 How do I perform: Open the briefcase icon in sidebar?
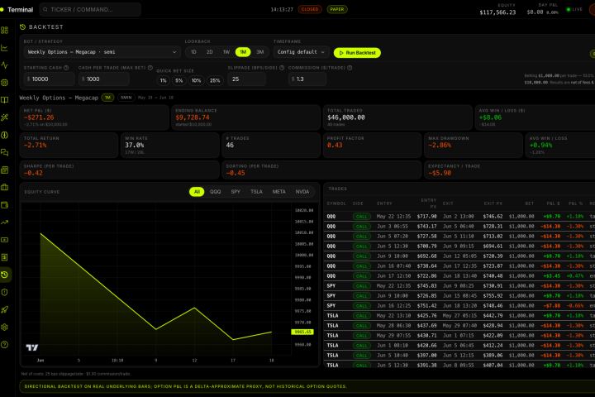tap(5, 187)
